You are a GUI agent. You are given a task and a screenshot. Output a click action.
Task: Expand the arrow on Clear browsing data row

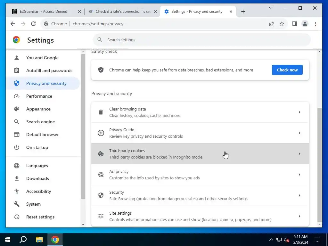[x=299, y=112]
